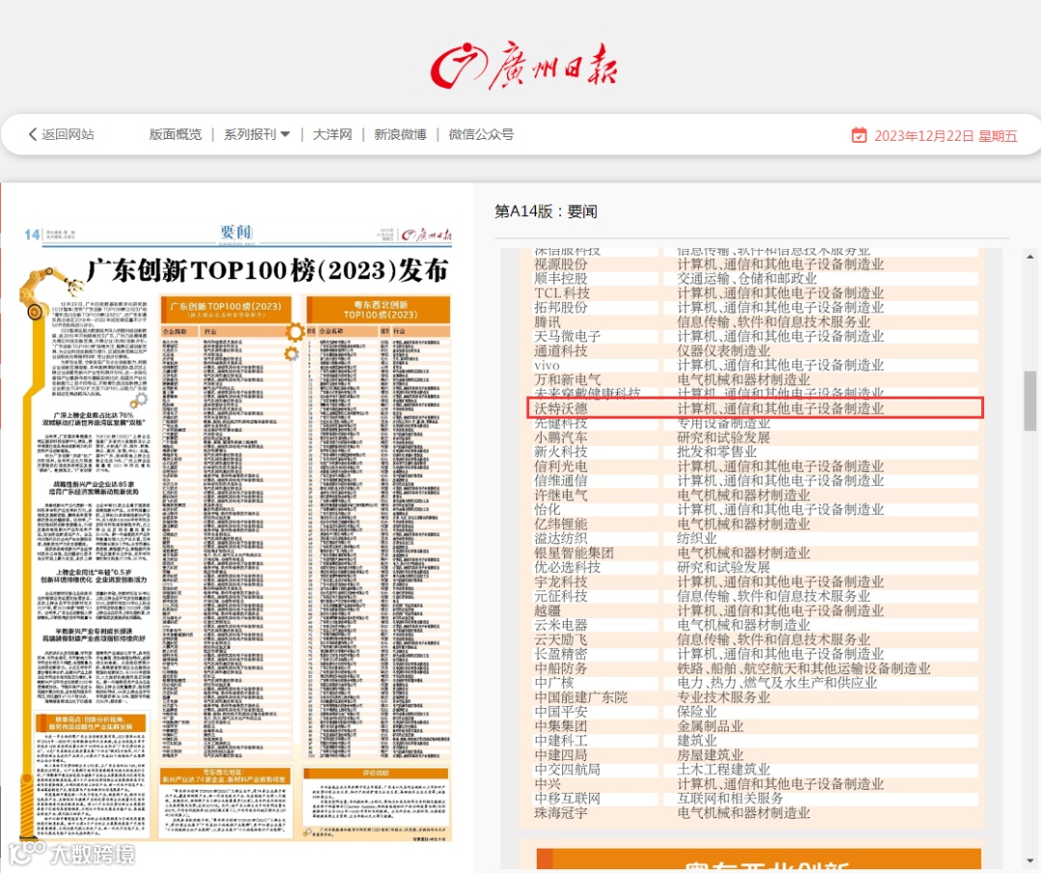Click industry cell 纺织业

tap(697, 538)
